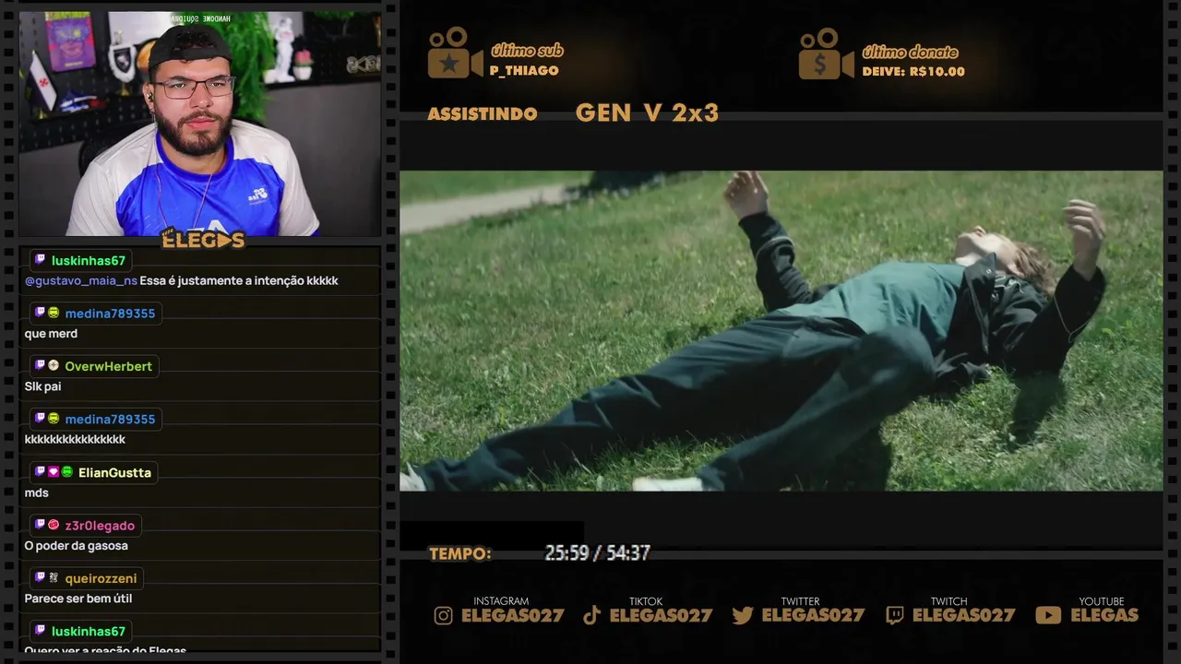Click the Twitch badge beside z3r0legado
This screenshot has width=1181, height=664.
(40, 524)
